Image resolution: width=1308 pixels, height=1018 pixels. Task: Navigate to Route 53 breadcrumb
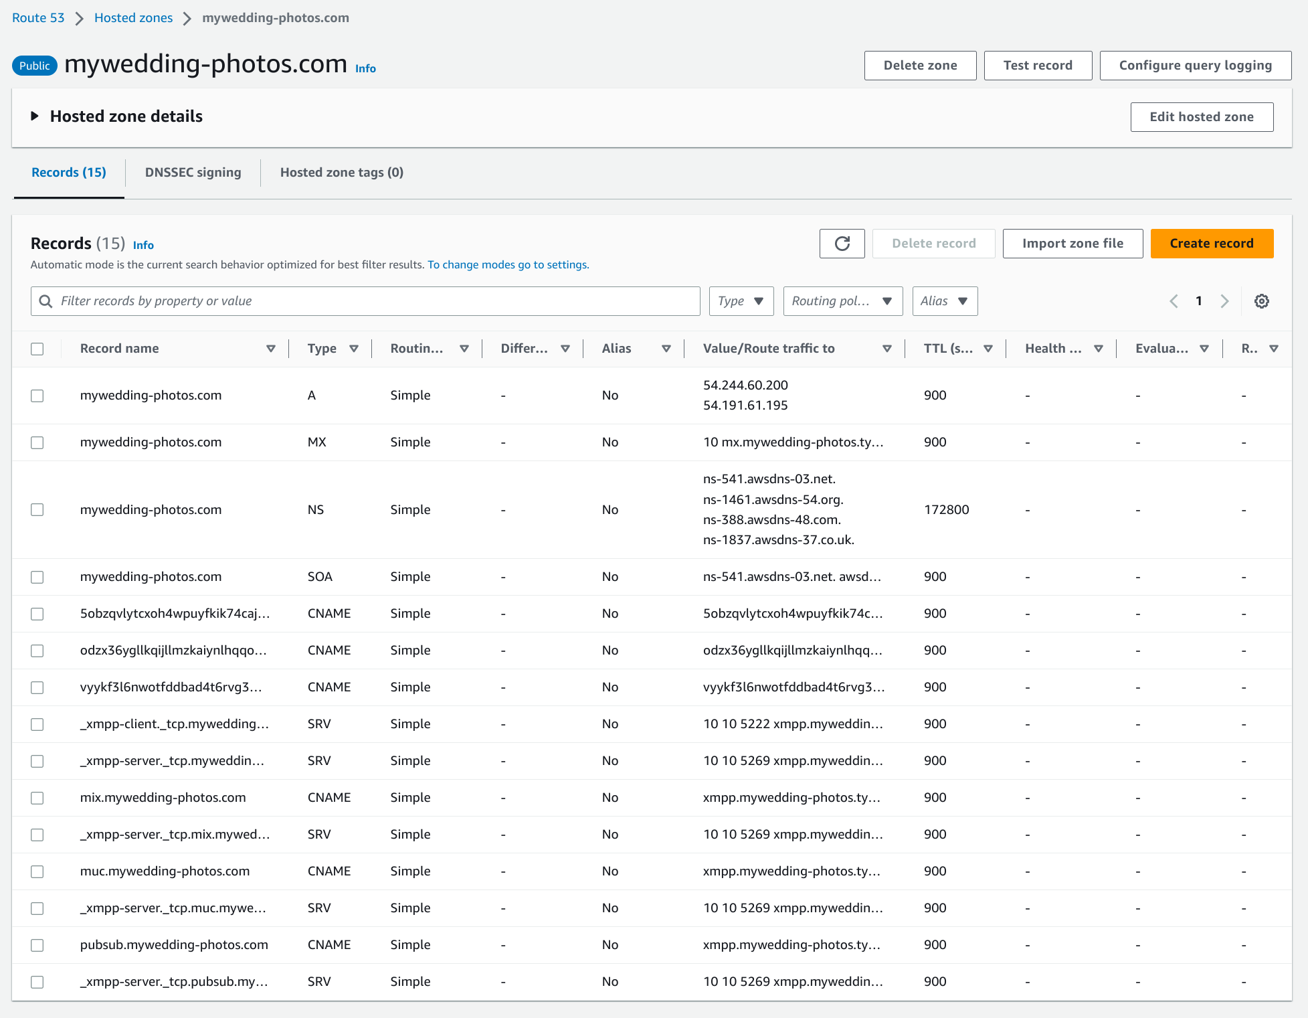[38, 18]
